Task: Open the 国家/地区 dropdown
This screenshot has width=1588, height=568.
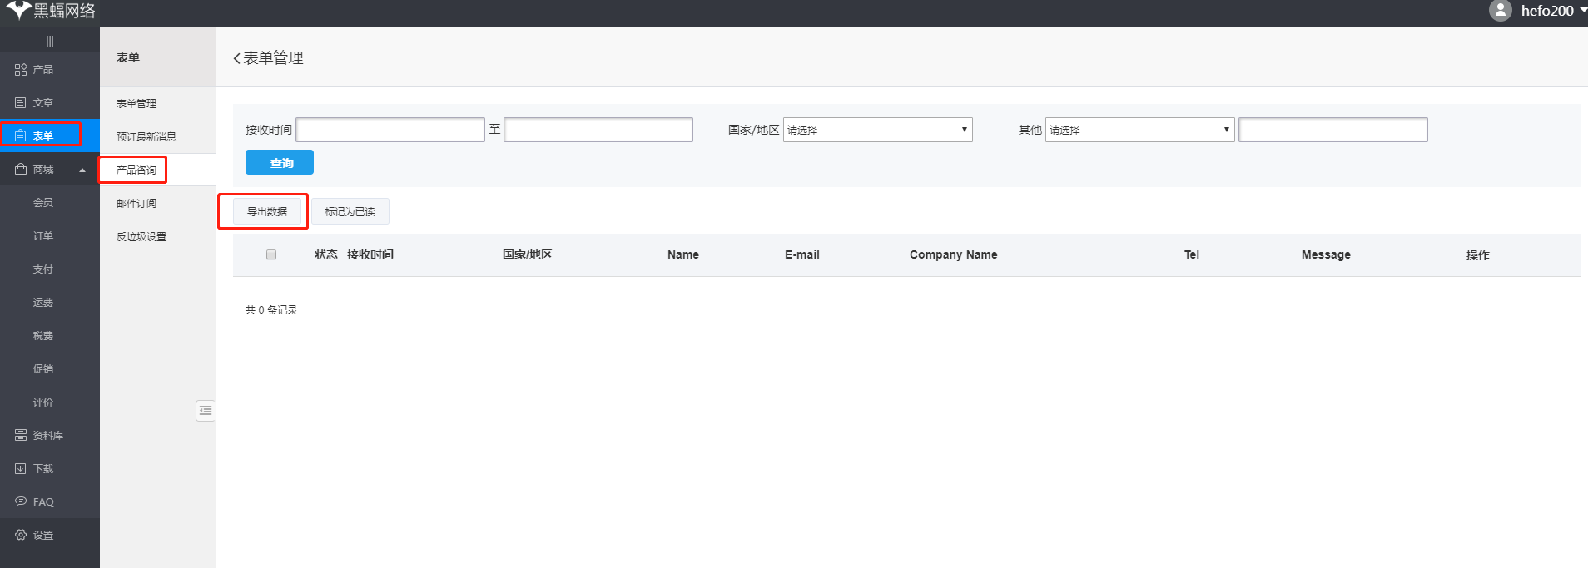Action: pyautogui.click(x=877, y=130)
